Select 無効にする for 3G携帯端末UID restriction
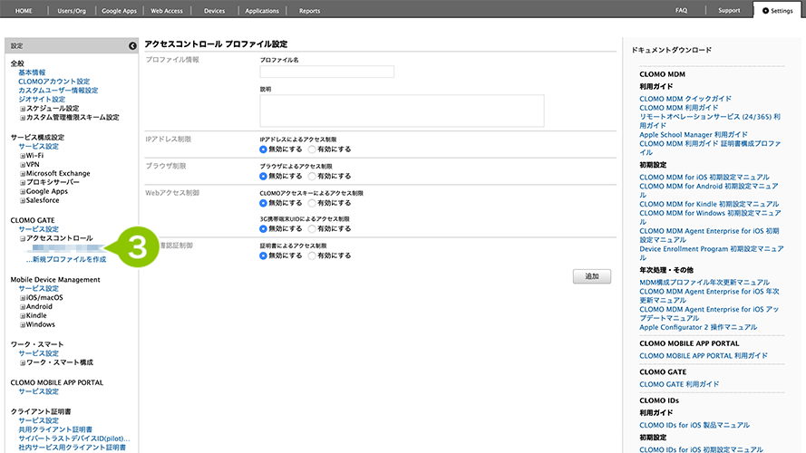 [x=263, y=228]
